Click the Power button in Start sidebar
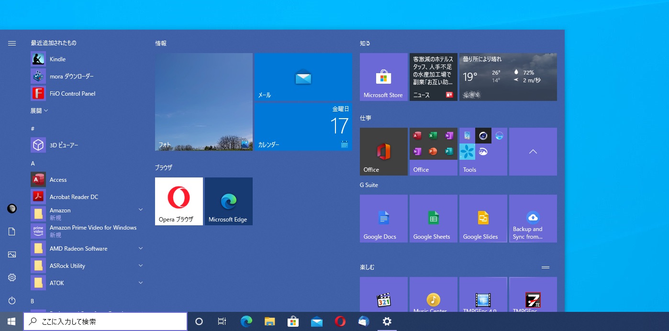 tap(12, 300)
